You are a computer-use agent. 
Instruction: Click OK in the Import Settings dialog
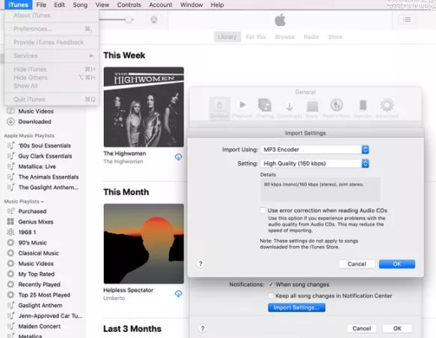tap(397, 264)
